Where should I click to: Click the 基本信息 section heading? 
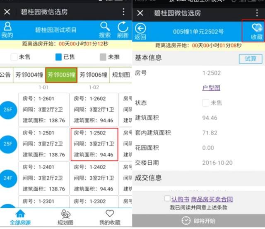tap(148, 58)
